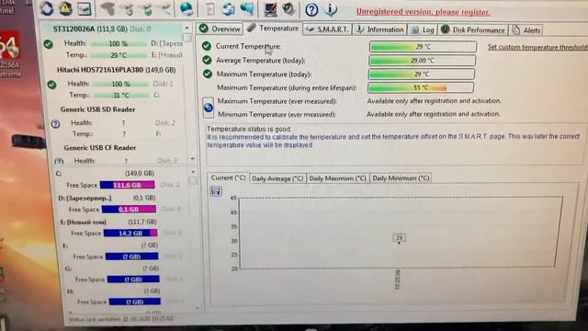The width and height of the screenshot is (588, 331).
Task: Click the blue speech bubble toolbar icon
Action: coord(247,9)
